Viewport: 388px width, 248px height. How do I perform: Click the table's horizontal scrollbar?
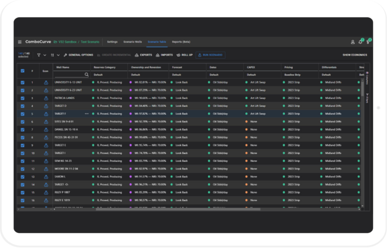pyautogui.click(x=178, y=209)
